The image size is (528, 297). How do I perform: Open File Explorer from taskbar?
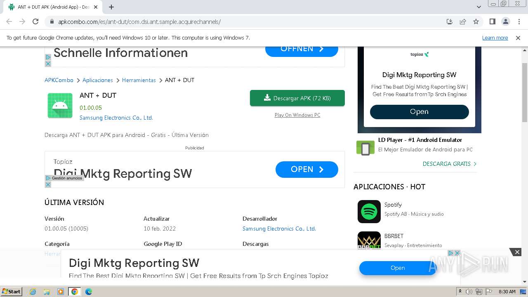pos(47,292)
